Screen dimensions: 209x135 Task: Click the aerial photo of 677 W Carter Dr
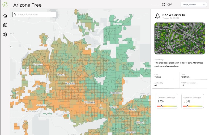180,38
